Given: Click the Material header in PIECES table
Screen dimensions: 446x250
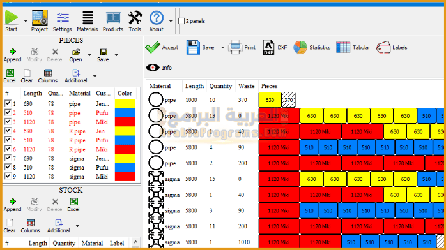Looking at the screenshot, I should pyautogui.click(x=80, y=93).
